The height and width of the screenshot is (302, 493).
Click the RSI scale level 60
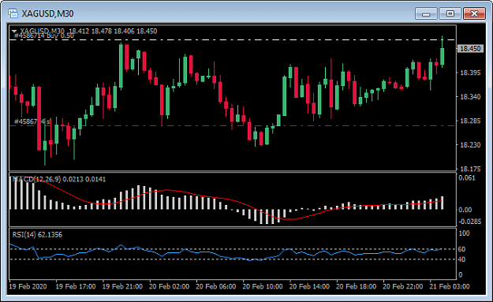click(x=461, y=249)
